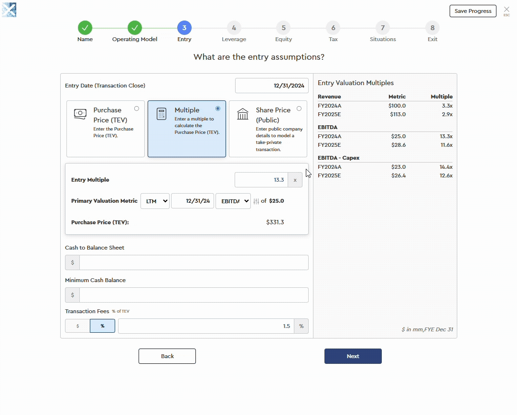Click the app logo in top-left corner
517x415 pixels.
pos(9,10)
